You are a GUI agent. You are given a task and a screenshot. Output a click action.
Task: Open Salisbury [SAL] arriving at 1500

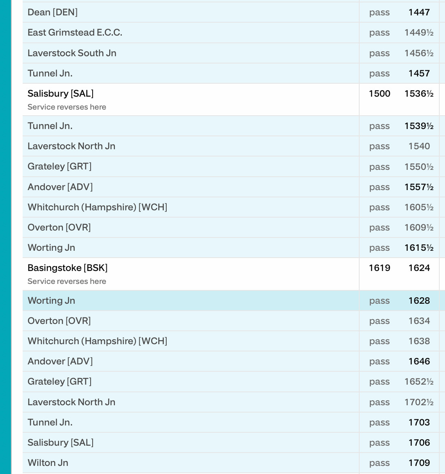tap(61, 93)
